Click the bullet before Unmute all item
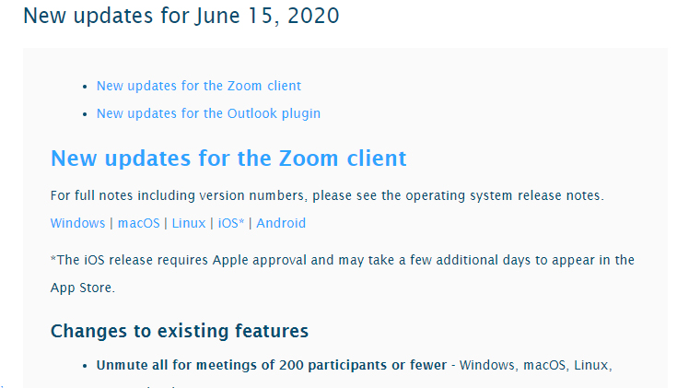689x388 pixels. [85, 366]
